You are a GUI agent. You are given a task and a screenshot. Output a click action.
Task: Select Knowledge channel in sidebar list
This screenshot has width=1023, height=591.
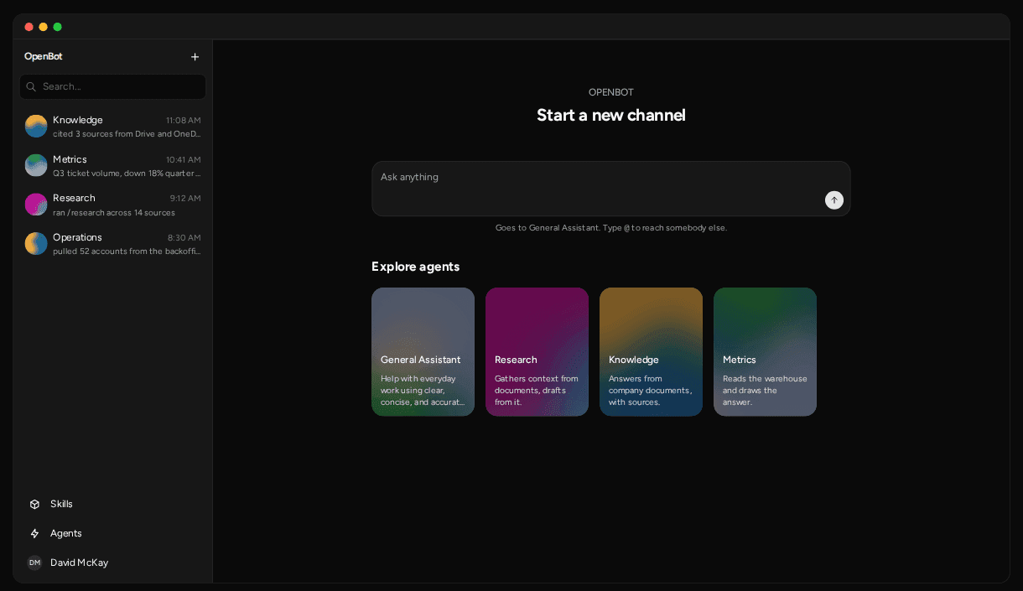pyautogui.click(x=112, y=127)
